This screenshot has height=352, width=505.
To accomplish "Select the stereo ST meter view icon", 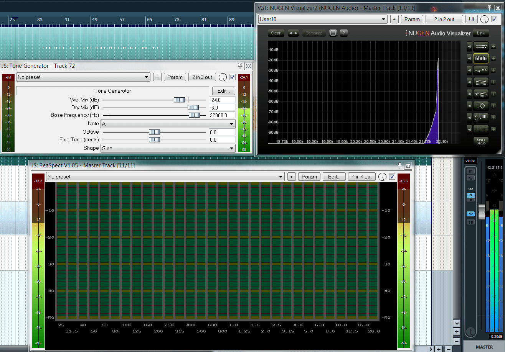I will [x=481, y=93].
